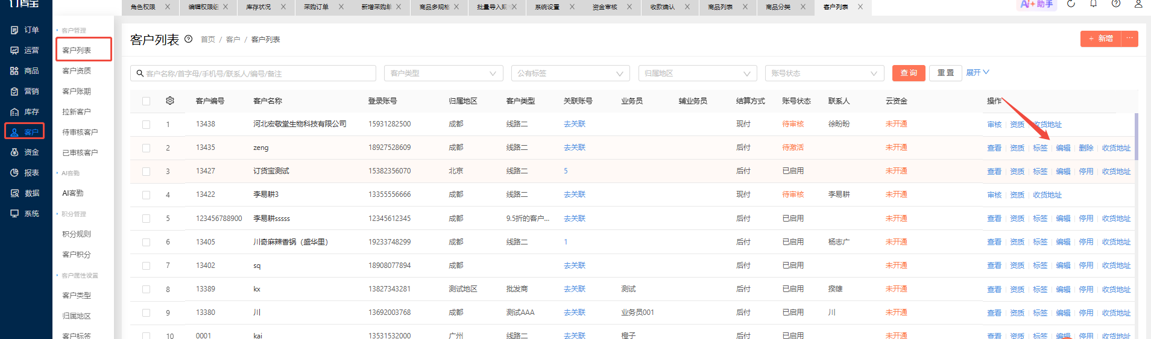
Task: Close the 系统设置 tab
Action: [572, 7]
